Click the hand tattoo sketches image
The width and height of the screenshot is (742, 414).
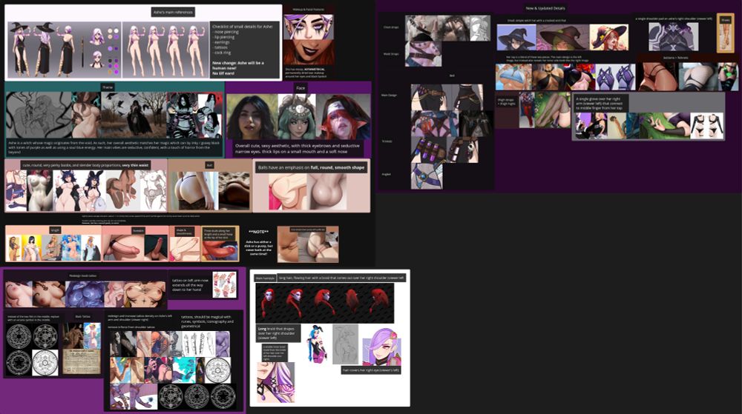pos(224,284)
